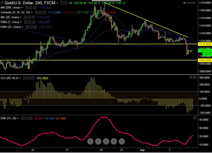The width and height of the screenshot is (212, 153).
Task: Click the Ichimoku (9, 26, 52, 26) label
Action: coord(15,12)
